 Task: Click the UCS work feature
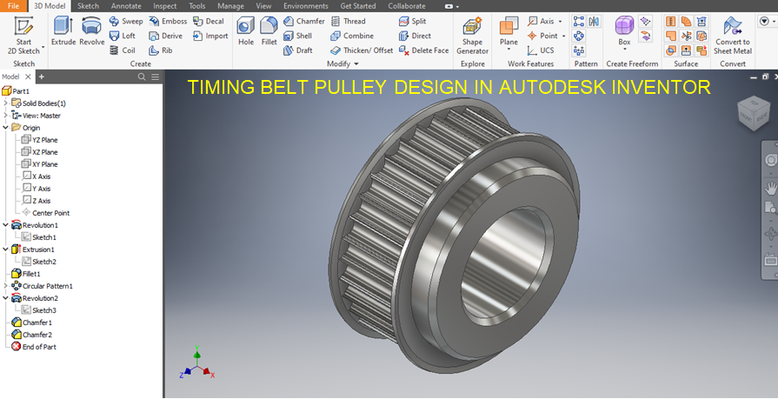pyautogui.click(x=541, y=50)
